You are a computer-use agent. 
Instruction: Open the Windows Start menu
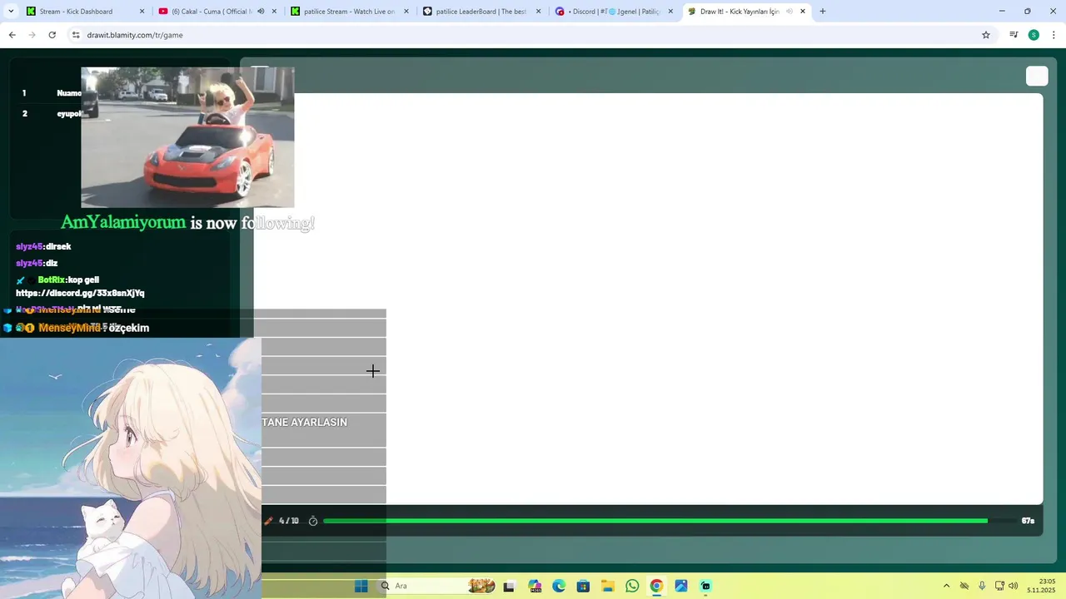pyautogui.click(x=361, y=586)
